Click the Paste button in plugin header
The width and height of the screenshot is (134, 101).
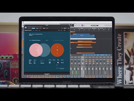pyautogui.click(x=40, y=28)
